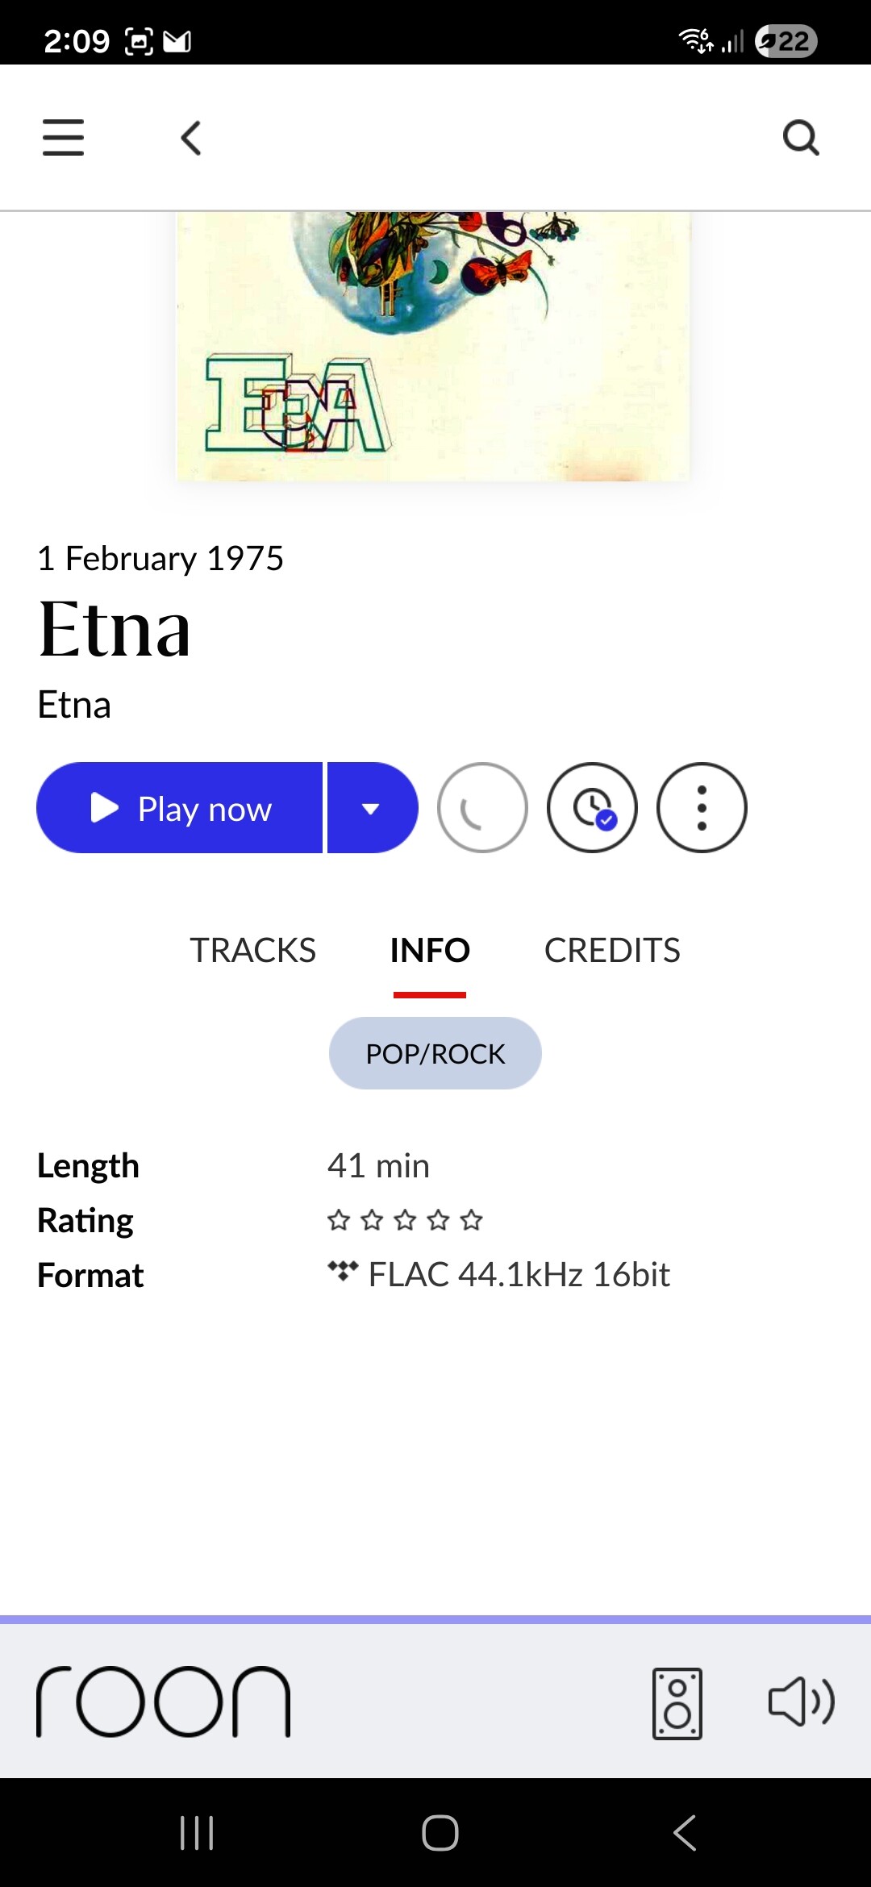Switch to the TRACKS tab
The image size is (871, 1887).
[x=252, y=950]
